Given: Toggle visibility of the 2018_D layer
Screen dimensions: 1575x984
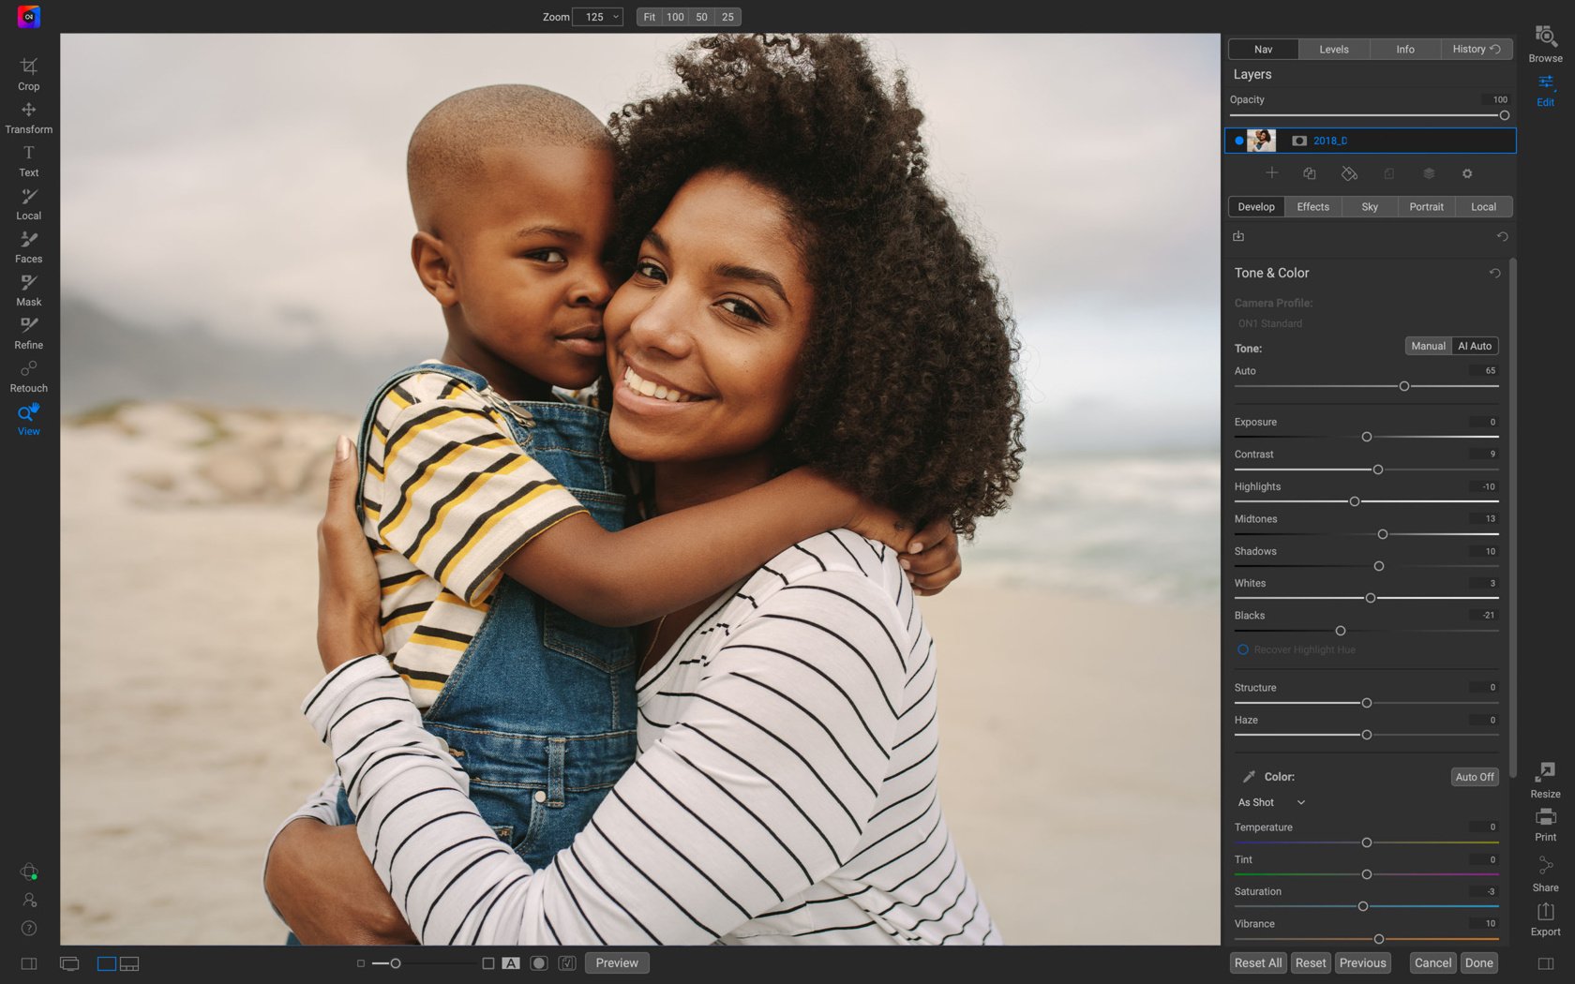Looking at the screenshot, I should 1239,140.
